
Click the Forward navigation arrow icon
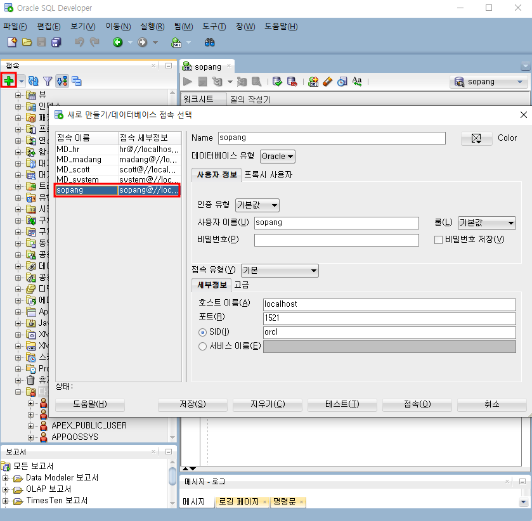143,42
